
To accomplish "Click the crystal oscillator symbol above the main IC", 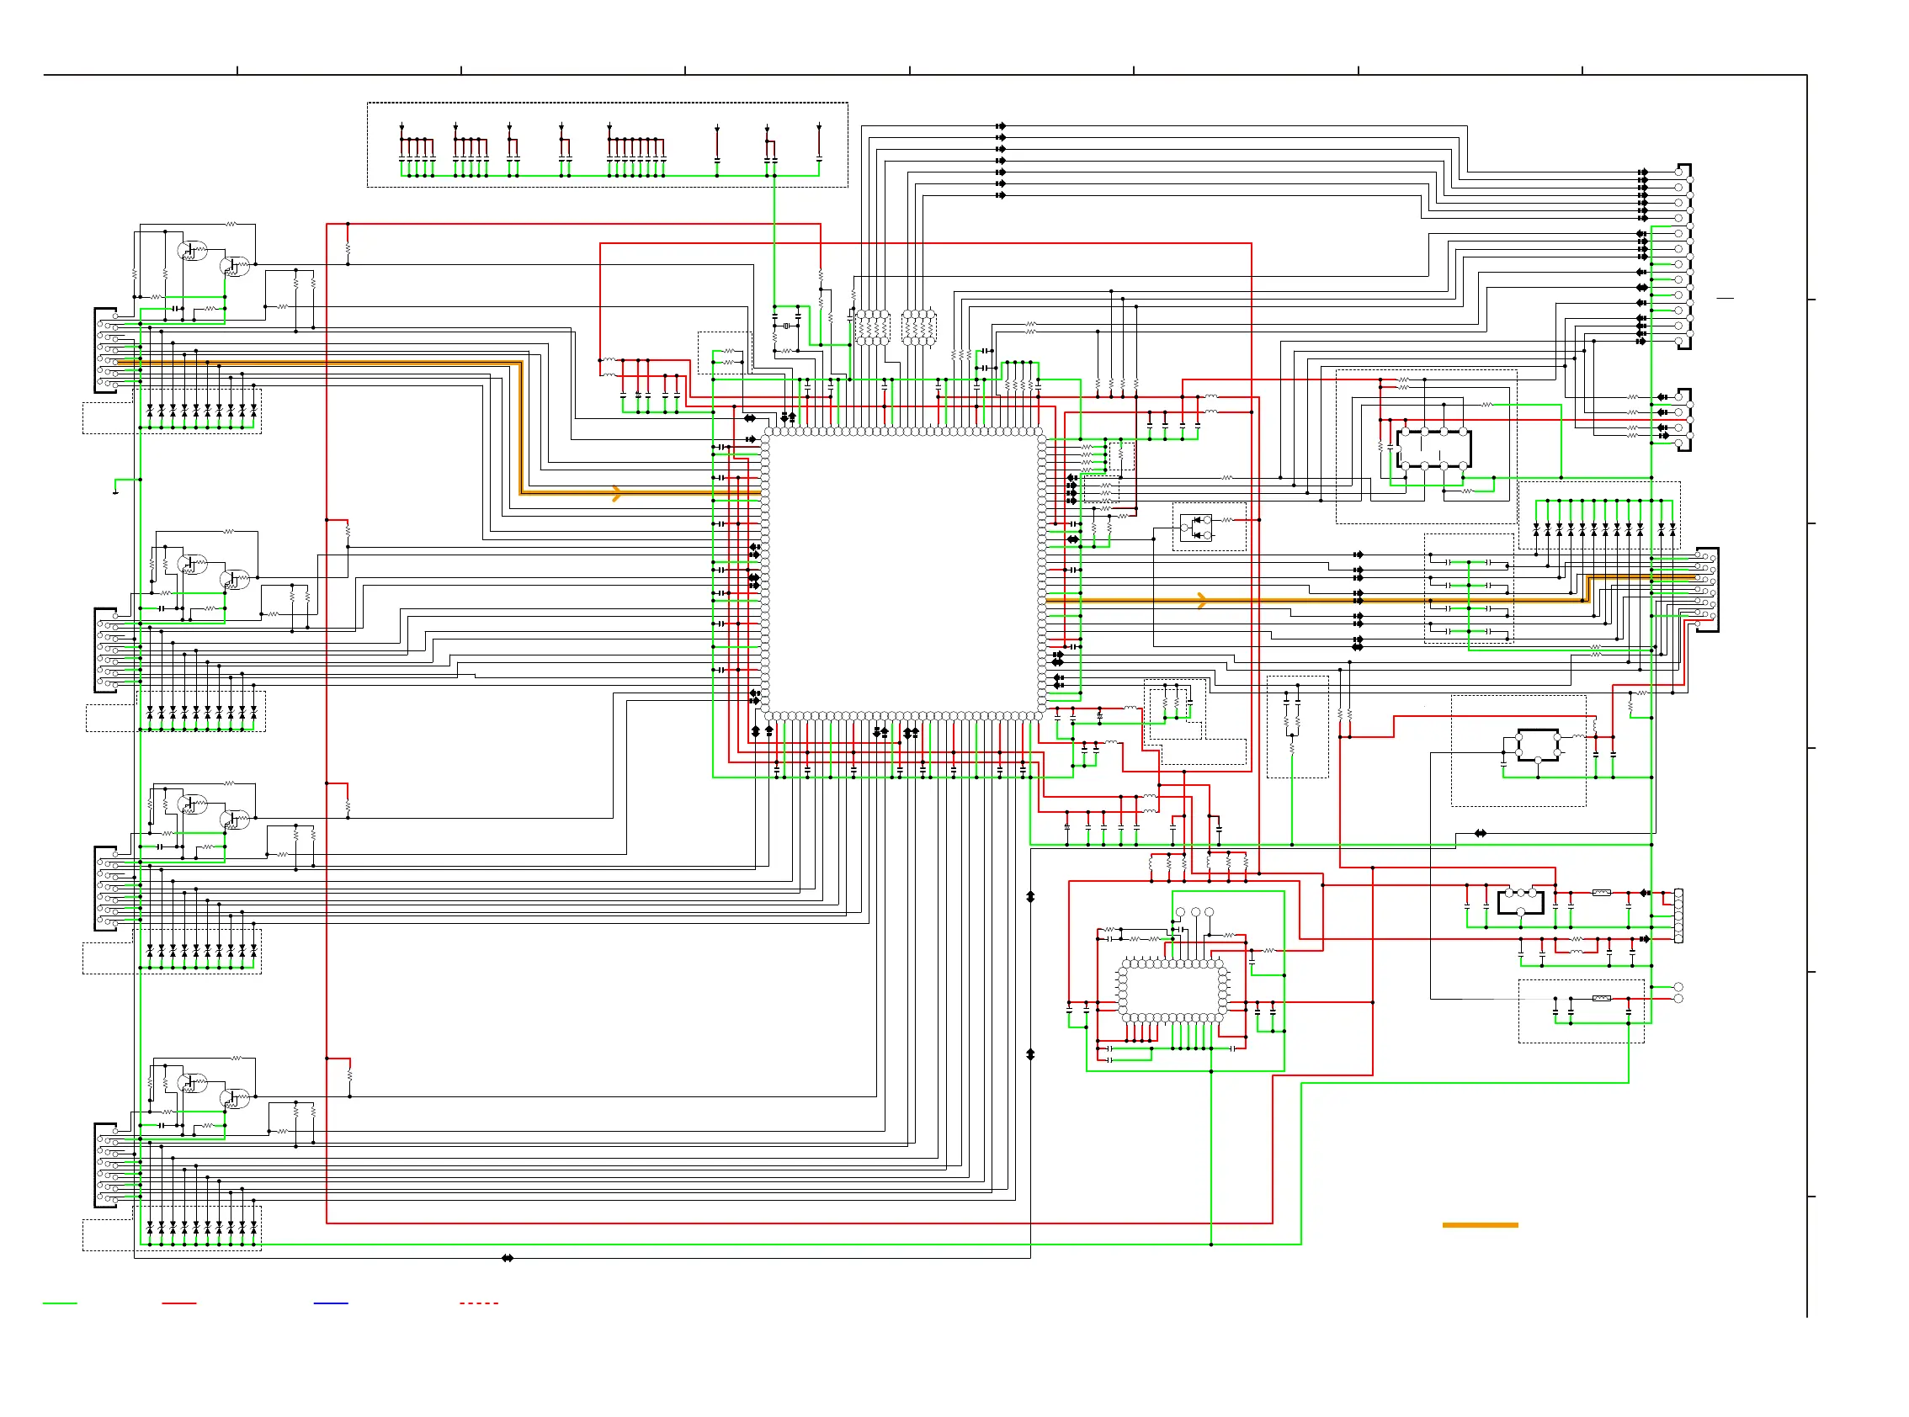I will (785, 326).
